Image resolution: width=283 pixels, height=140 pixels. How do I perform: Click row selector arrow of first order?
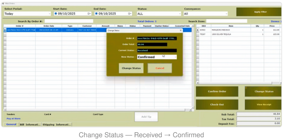click(5, 30)
